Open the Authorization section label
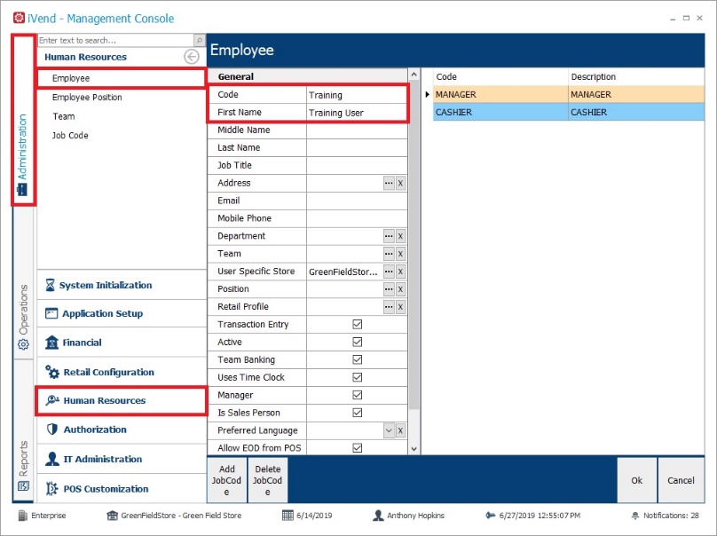717x536 pixels. tap(95, 430)
